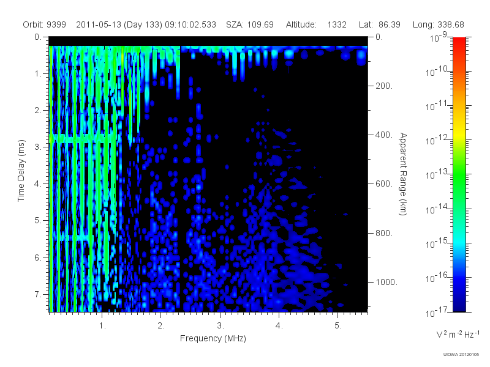Image resolution: width=490 pixels, height=367 pixels.
Task: Click the Long: 338.68 label
Action: [x=438, y=24]
